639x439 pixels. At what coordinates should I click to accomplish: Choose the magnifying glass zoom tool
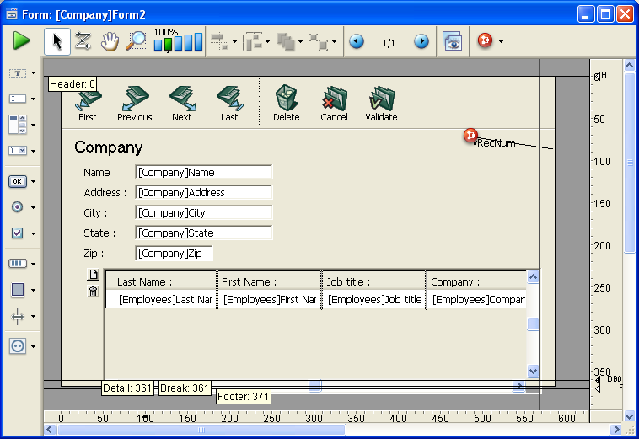(x=135, y=40)
